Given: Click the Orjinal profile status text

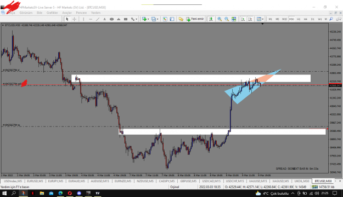Looking at the screenshot, I should (x=175, y=187).
